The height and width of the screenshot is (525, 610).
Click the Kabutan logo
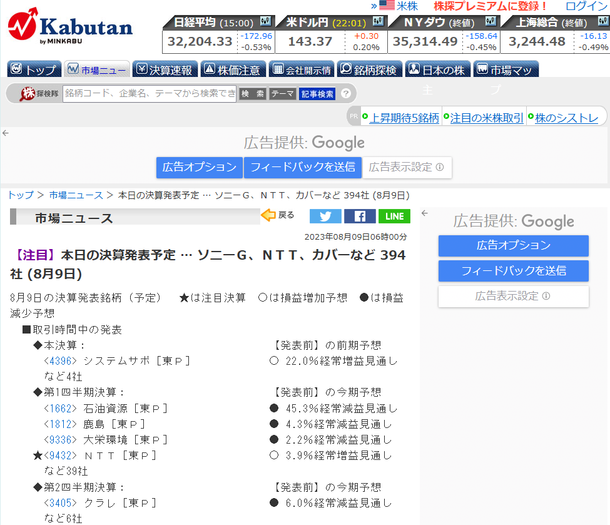click(x=70, y=26)
